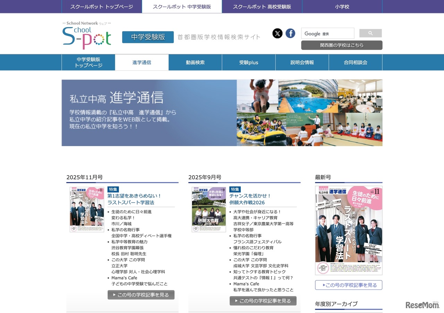Click the search magnifying glass button
The image size is (444, 313).
coord(370,33)
